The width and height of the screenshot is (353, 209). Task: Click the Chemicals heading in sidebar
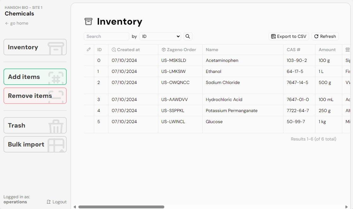tap(19, 14)
